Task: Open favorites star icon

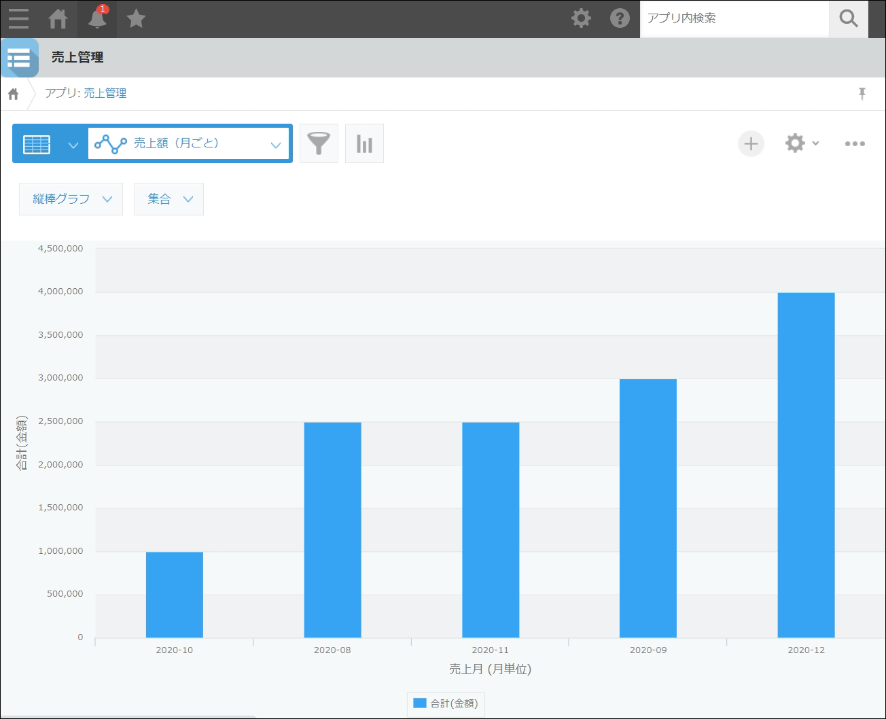Action: [136, 18]
